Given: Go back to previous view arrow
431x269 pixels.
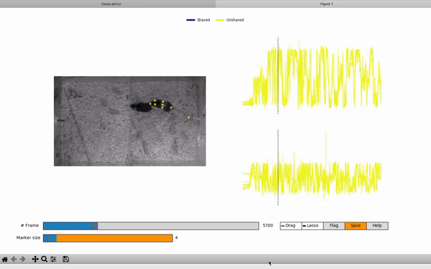Looking at the screenshot, I should (14, 259).
